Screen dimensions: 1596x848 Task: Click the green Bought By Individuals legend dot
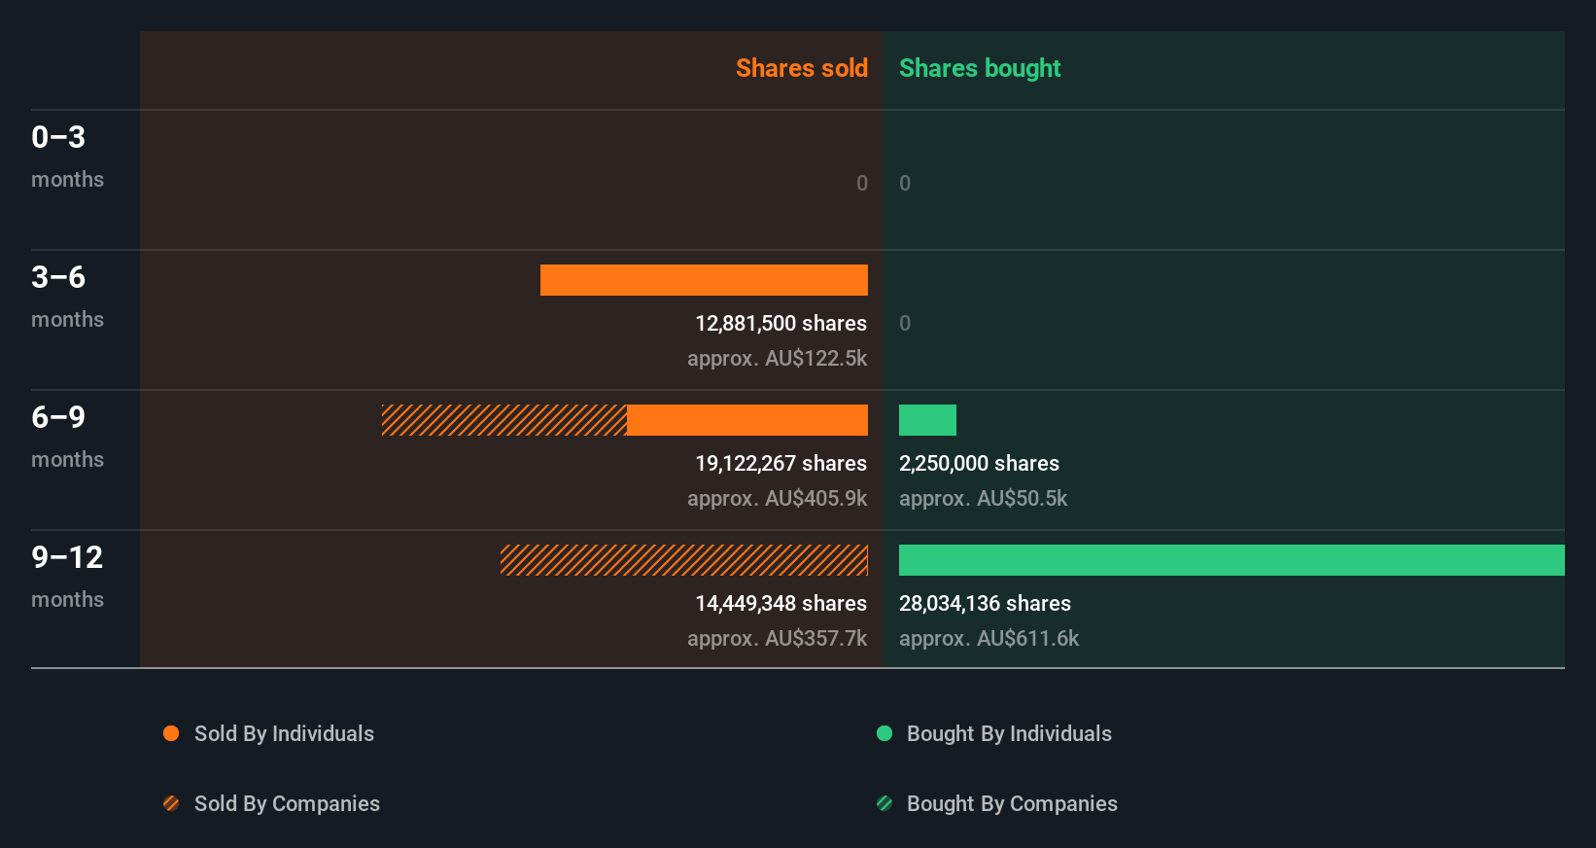coord(885,733)
